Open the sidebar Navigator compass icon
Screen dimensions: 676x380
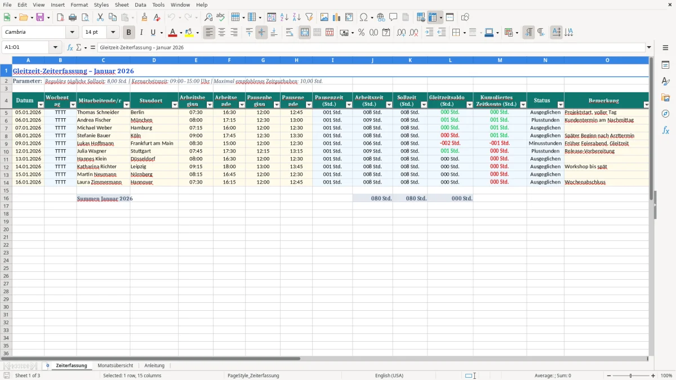666,114
